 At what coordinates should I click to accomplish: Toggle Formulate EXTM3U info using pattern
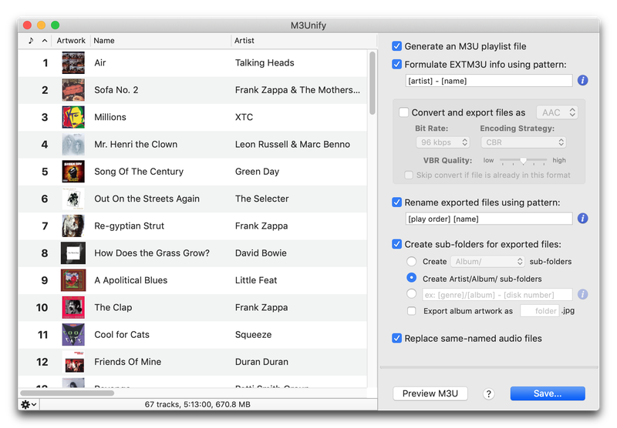coord(396,65)
